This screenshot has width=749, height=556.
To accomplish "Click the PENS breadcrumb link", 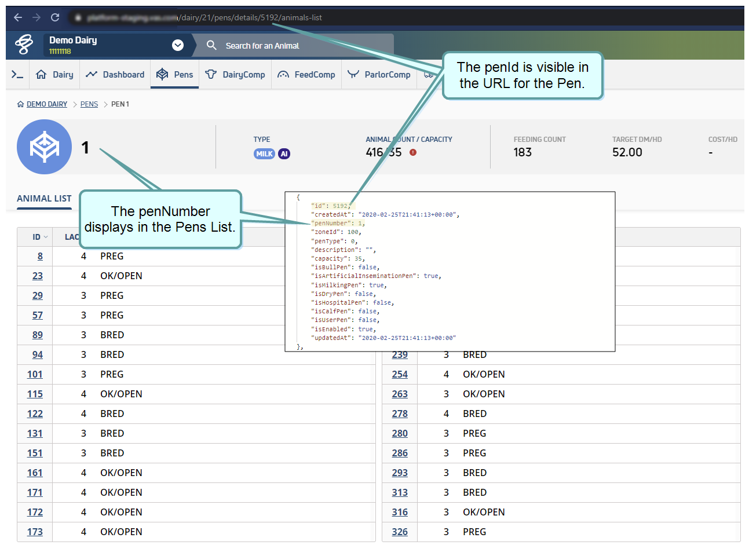I will tap(89, 104).
